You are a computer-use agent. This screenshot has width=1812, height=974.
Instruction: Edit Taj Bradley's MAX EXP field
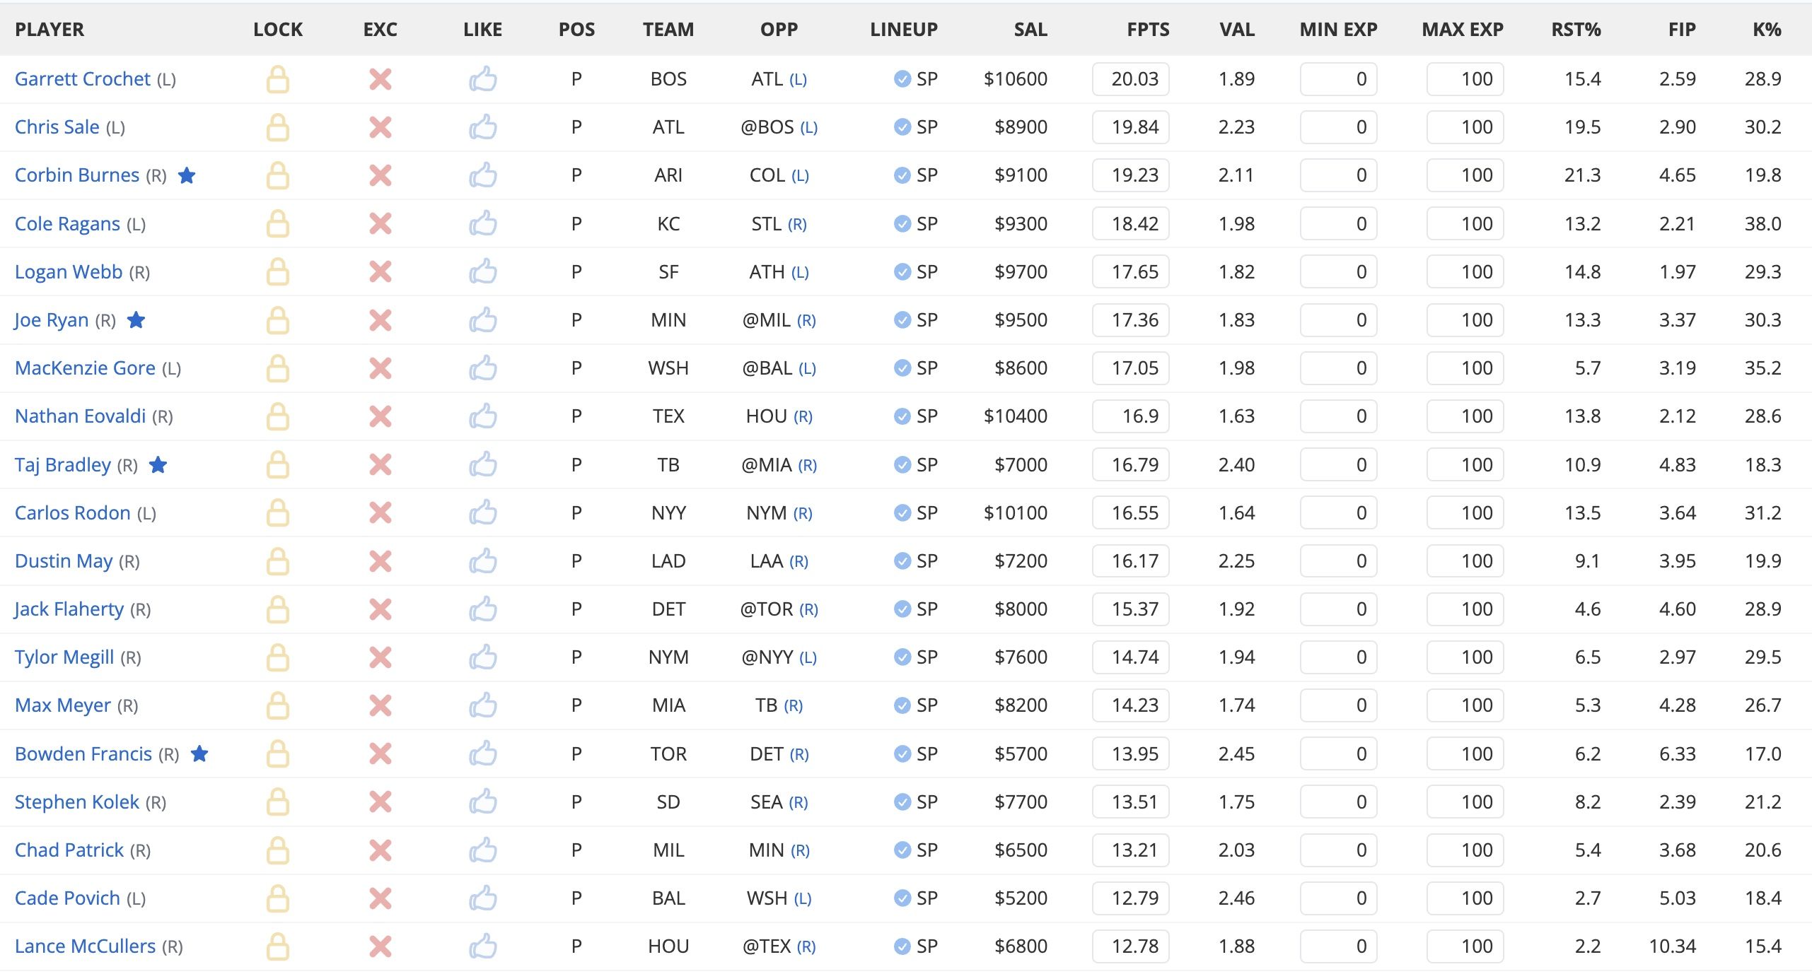tap(1465, 464)
